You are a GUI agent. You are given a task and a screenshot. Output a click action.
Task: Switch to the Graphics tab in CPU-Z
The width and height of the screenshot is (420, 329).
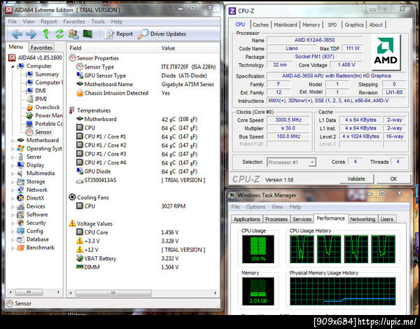(353, 24)
